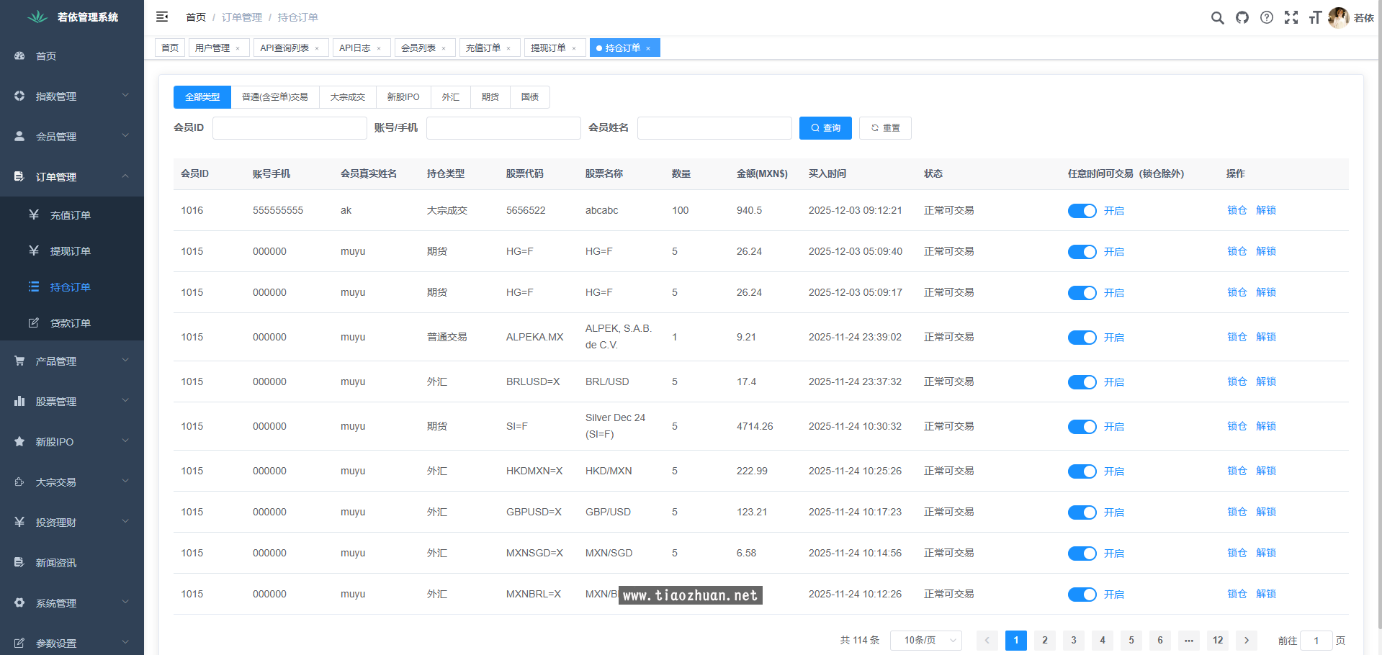This screenshot has width=1382, height=655.
Task: Turn off switch on GBPUSD=X row
Action: (x=1082, y=512)
